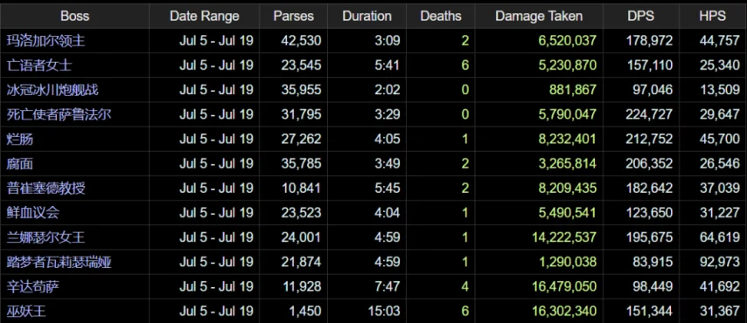Click HPS value 31,367
747x323 pixels.
pyautogui.click(x=720, y=312)
